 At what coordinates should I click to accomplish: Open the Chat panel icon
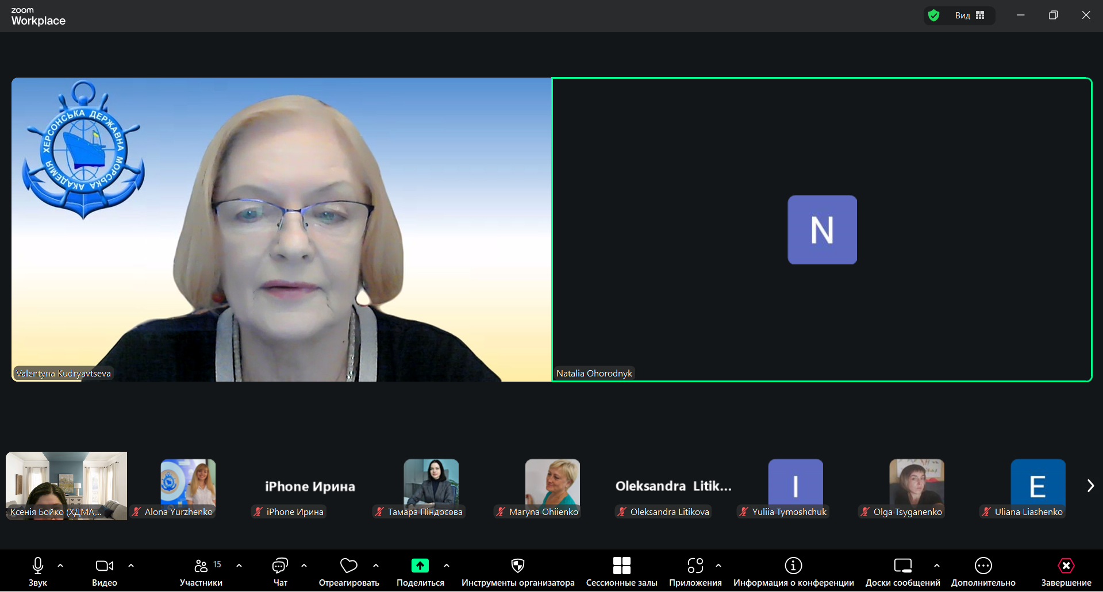pyautogui.click(x=280, y=566)
